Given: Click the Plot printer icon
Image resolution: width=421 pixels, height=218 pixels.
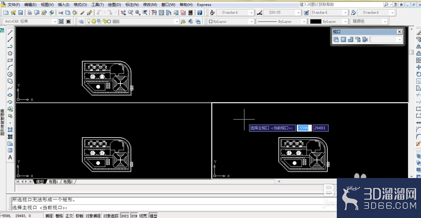Looking at the screenshot, I should 30,12.
